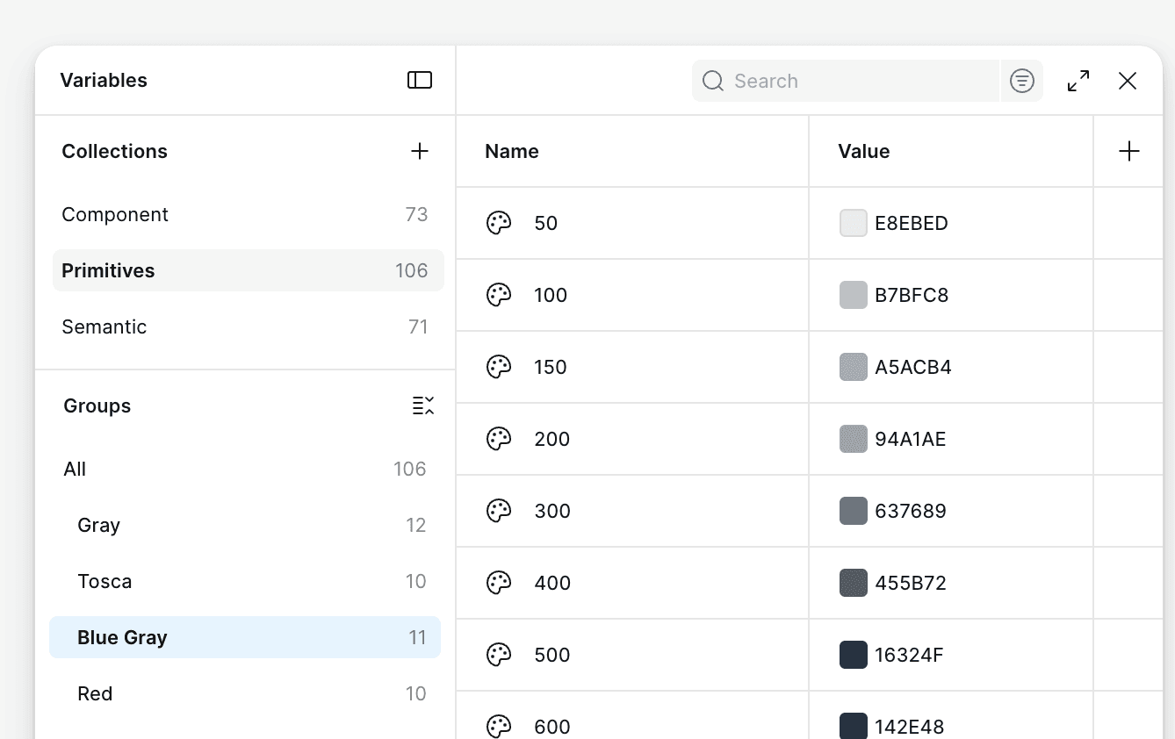Click the hex value A5ACB4
Screen dimensions: 1175x739
coord(913,367)
